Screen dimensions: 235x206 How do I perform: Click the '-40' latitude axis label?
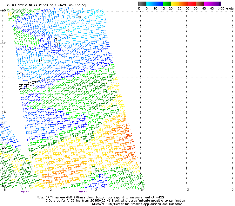pos(3,10)
